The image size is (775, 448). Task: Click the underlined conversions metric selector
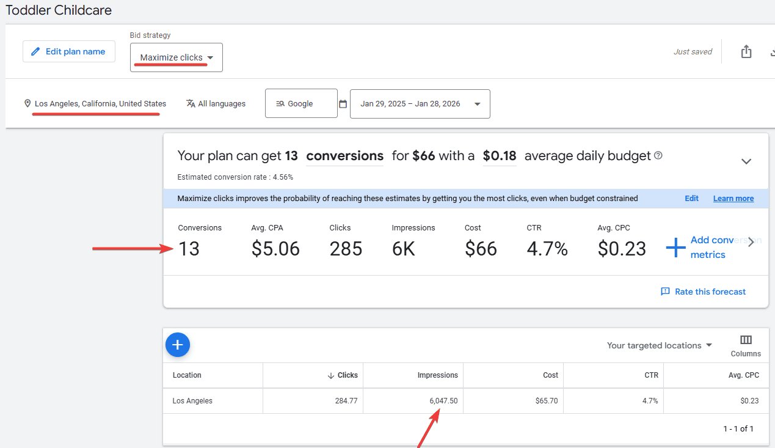pyautogui.click(x=344, y=156)
